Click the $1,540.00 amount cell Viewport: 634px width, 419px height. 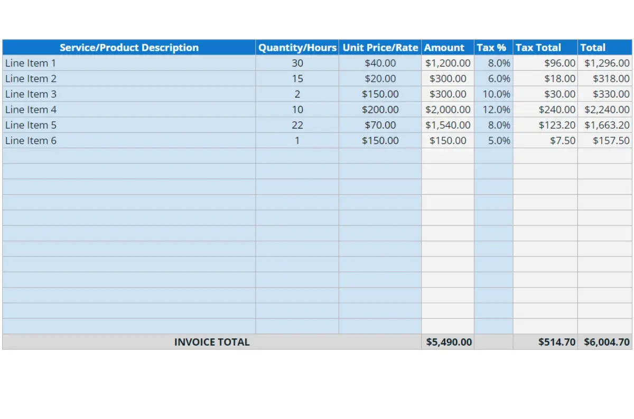click(x=447, y=125)
